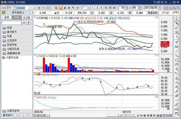181x119 pixels.
Task: Click the 시 button below chart
Action: pyautogui.click(x=41, y=115)
